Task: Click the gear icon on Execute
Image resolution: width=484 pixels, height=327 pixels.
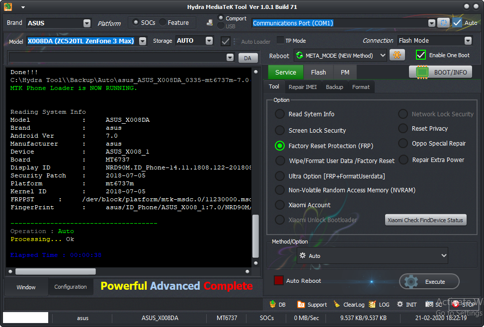Action: click(411, 282)
